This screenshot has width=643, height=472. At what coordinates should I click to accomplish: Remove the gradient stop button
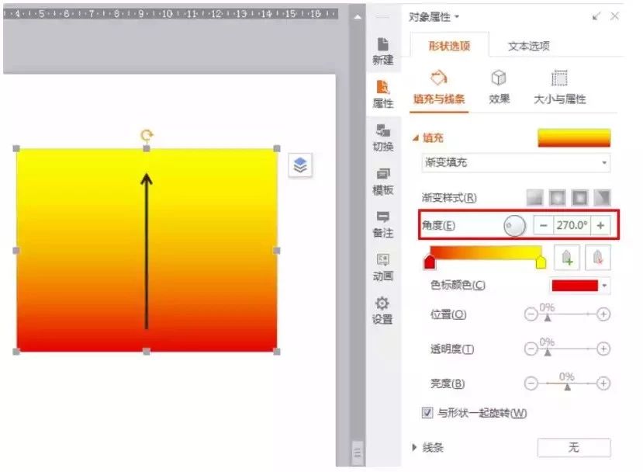(x=597, y=257)
